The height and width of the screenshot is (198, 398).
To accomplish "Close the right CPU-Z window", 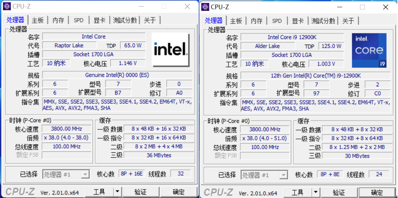I will tap(385, 7).
